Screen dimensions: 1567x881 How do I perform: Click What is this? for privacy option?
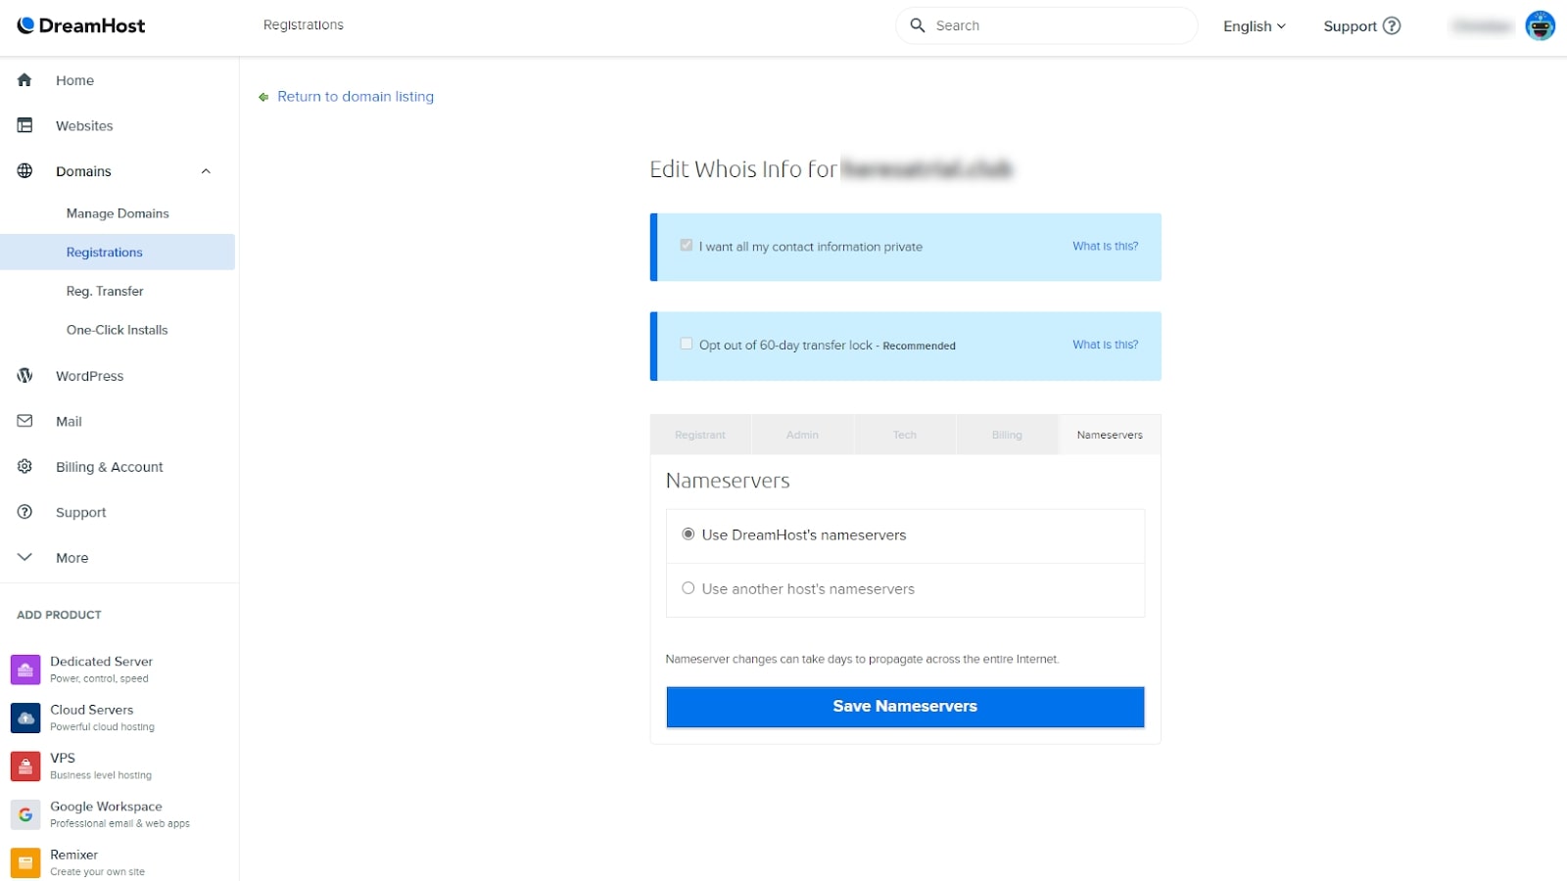1105,246
